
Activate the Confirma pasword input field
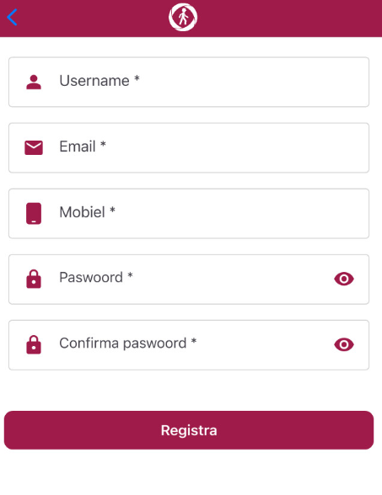(189, 345)
